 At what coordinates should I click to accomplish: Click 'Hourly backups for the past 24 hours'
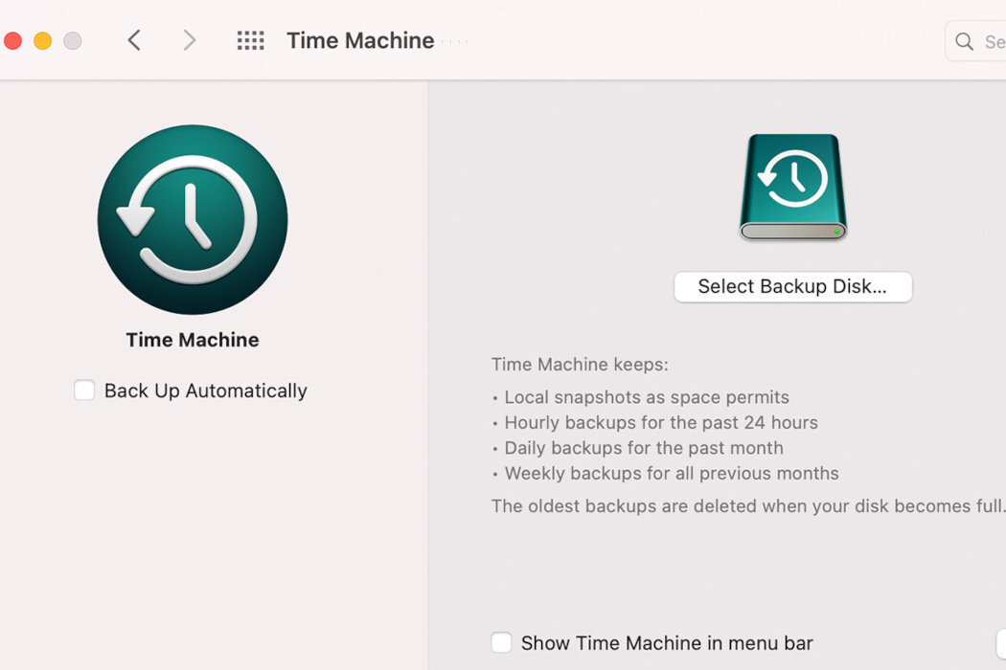[661, 422]
